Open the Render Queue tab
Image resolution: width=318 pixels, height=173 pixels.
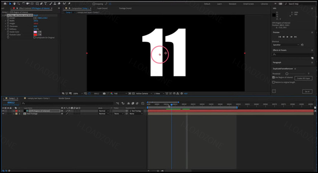tap(64, 98)
